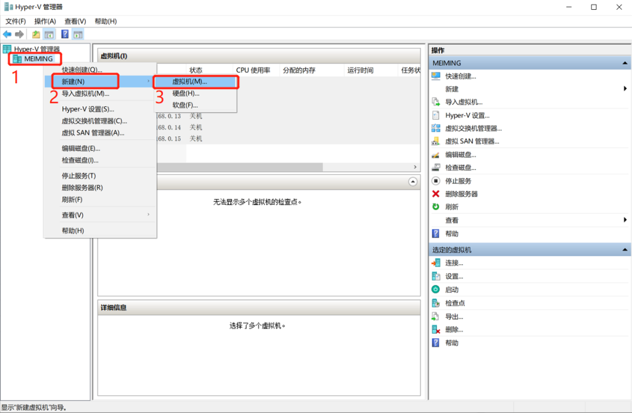
Task: Collapse the MEIMING actions section
Action: 625,63
